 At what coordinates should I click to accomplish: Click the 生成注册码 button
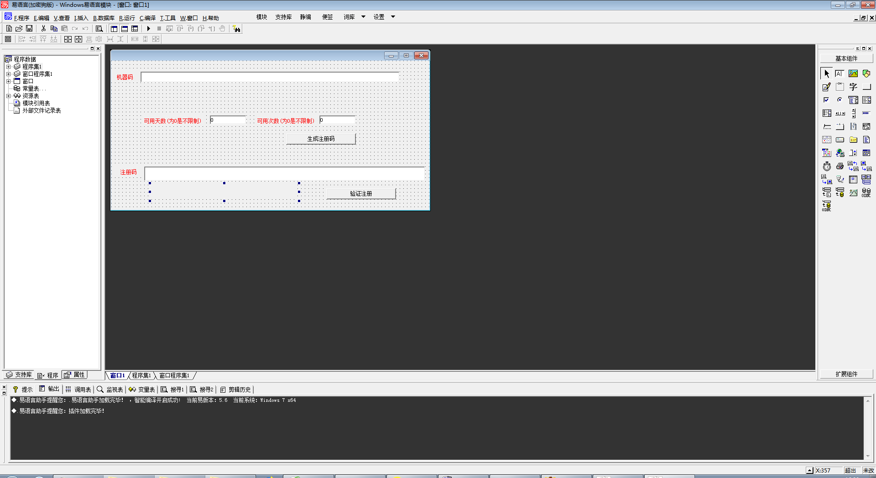tap(321, 139)
